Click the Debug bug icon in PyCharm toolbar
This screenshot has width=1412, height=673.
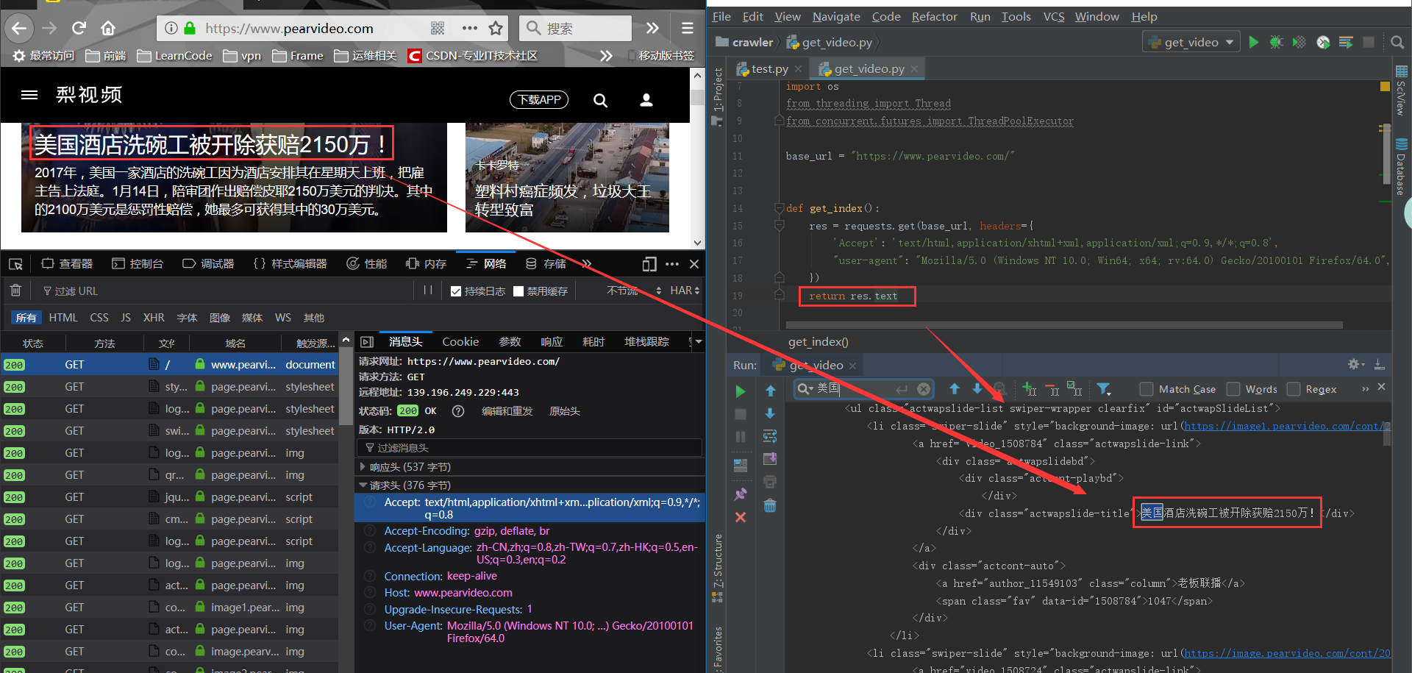[1276, 42]
